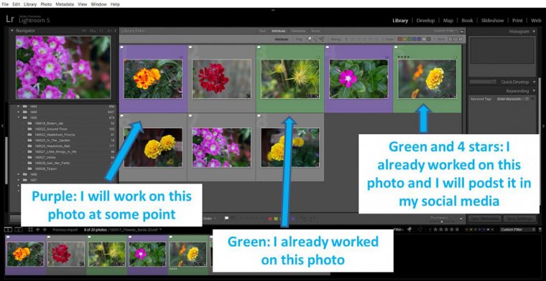Toggle the flag on the red flower thumbnail

tap(190, 47)
